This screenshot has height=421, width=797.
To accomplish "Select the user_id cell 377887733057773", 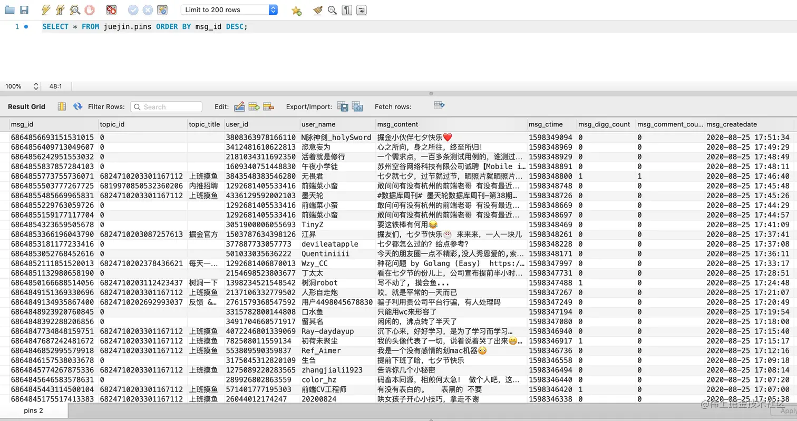I will pos(262,244).
